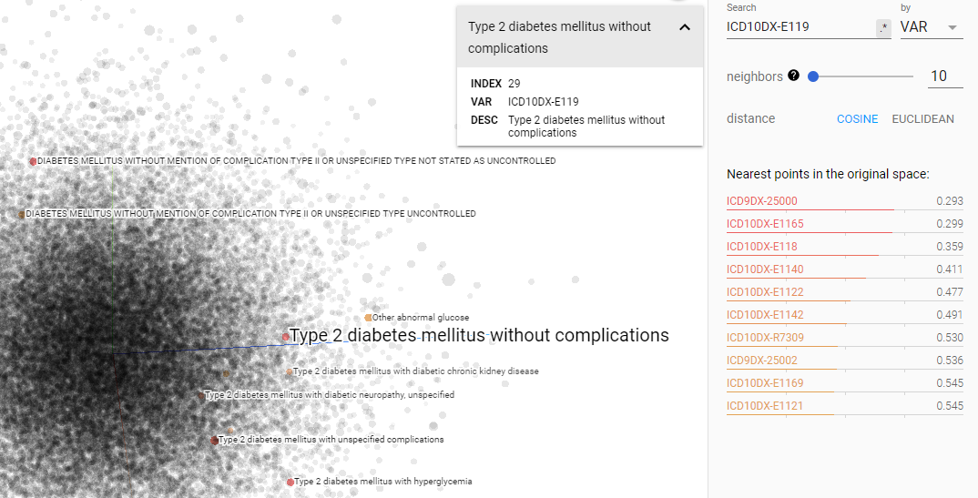Select nearest neighbor ICD10DX-E118

tap(762, 247)
